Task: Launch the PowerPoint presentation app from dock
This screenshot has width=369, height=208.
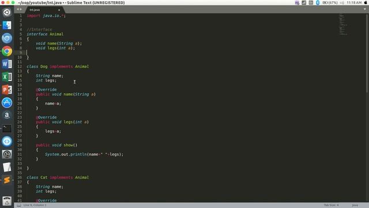Action: [7, 90]
